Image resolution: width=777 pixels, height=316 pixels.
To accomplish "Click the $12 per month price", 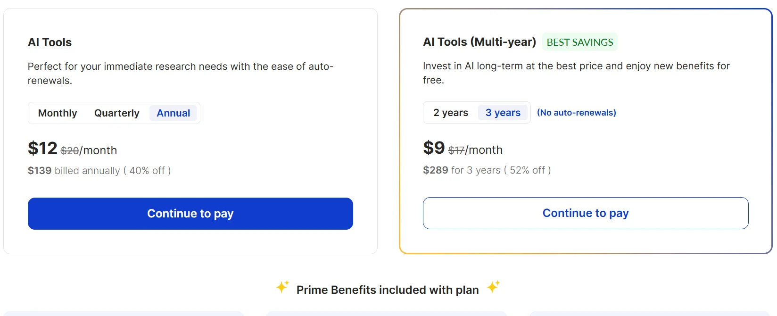I will tap(42, 149).
